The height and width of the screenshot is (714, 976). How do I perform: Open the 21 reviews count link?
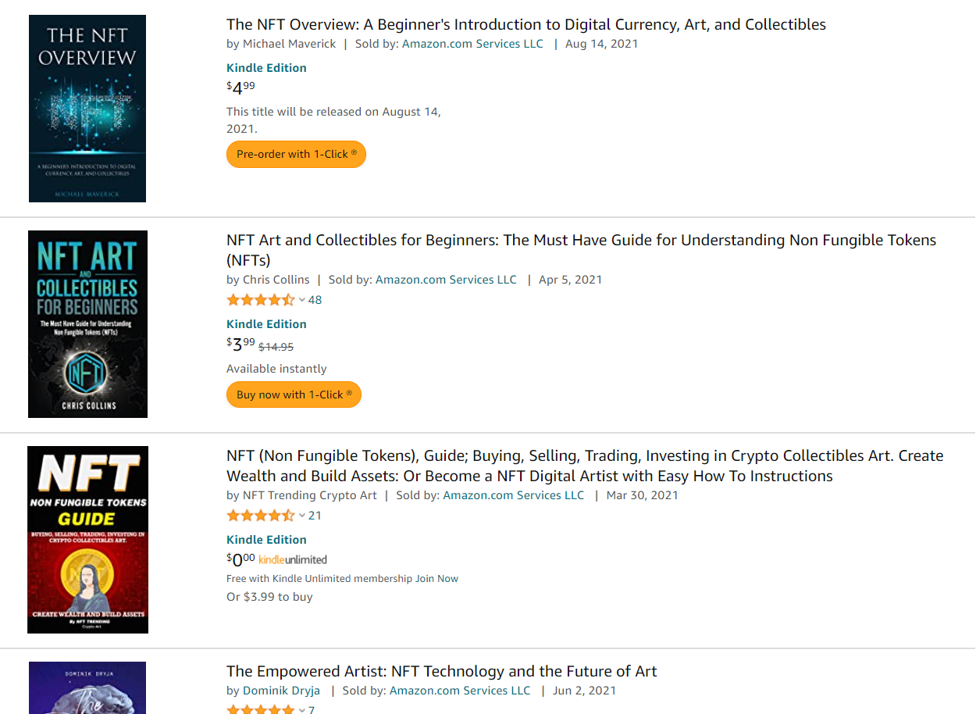click(315, 516)
